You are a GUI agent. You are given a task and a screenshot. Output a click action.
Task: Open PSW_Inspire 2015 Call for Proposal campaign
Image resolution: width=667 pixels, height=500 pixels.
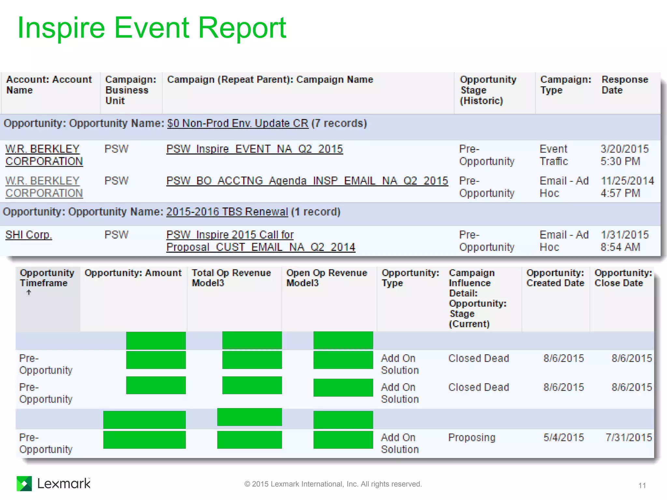point(261,241)
